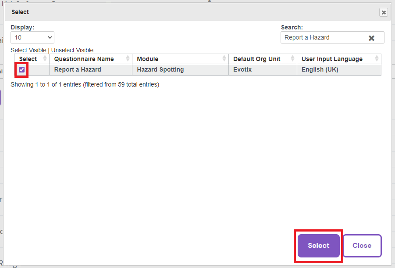Sort by Questionnaire Name using sort arrows
395x268 pixels.
click(x=128, y=59)
